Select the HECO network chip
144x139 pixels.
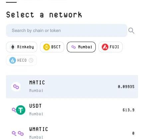(x=21, y=60)
